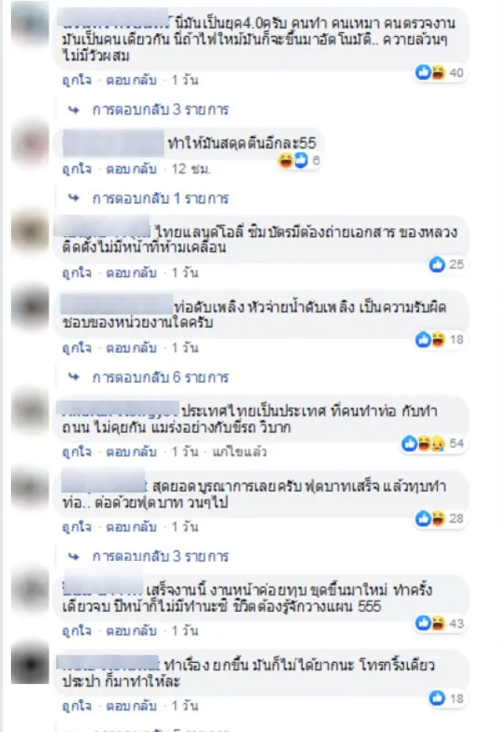Like the 12 ชม. comment with ถูกใจ
The width and height of the screenshot is (503, 732).
tap(77, 169)
